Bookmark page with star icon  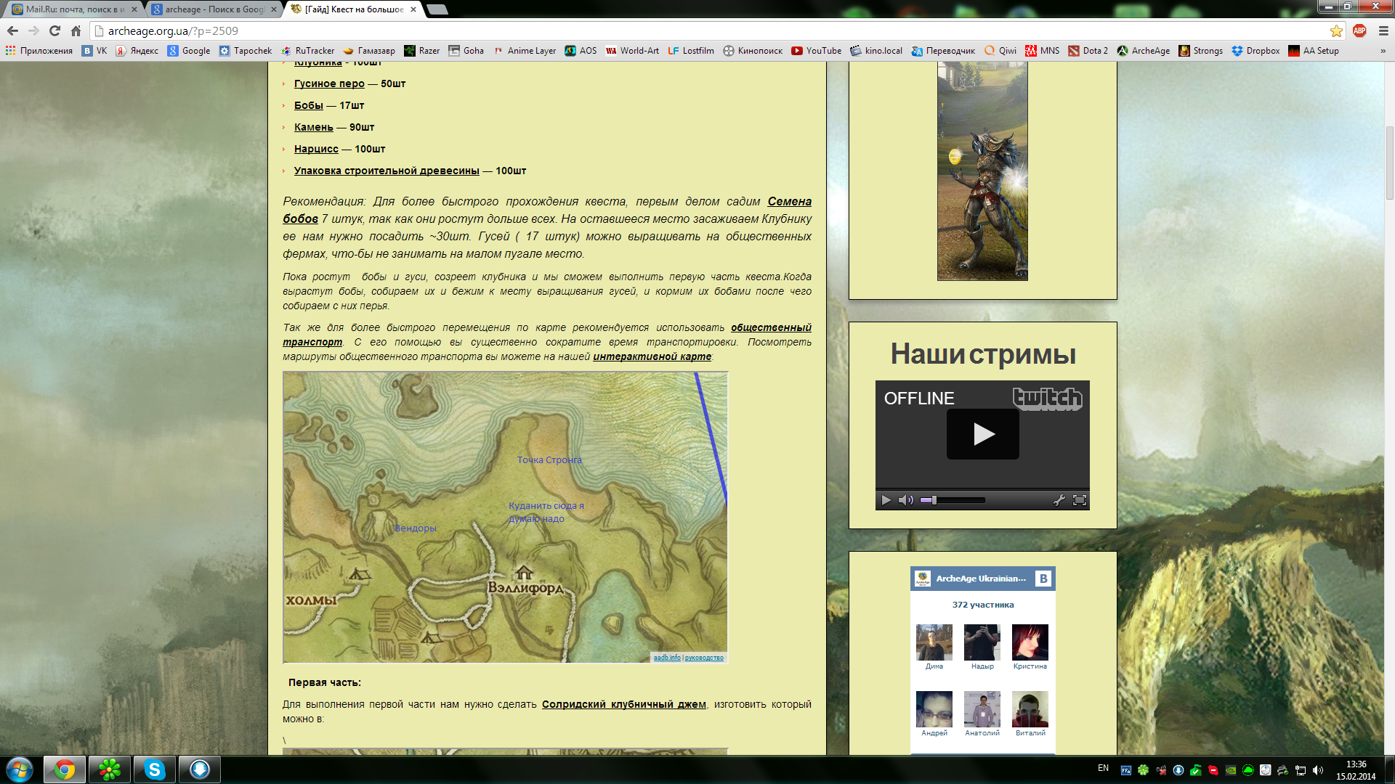1336,30
